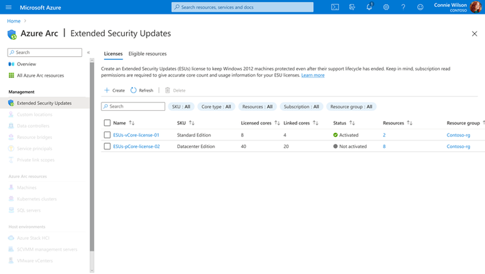
Task: Click the Create plus icon
Action: 107,90
